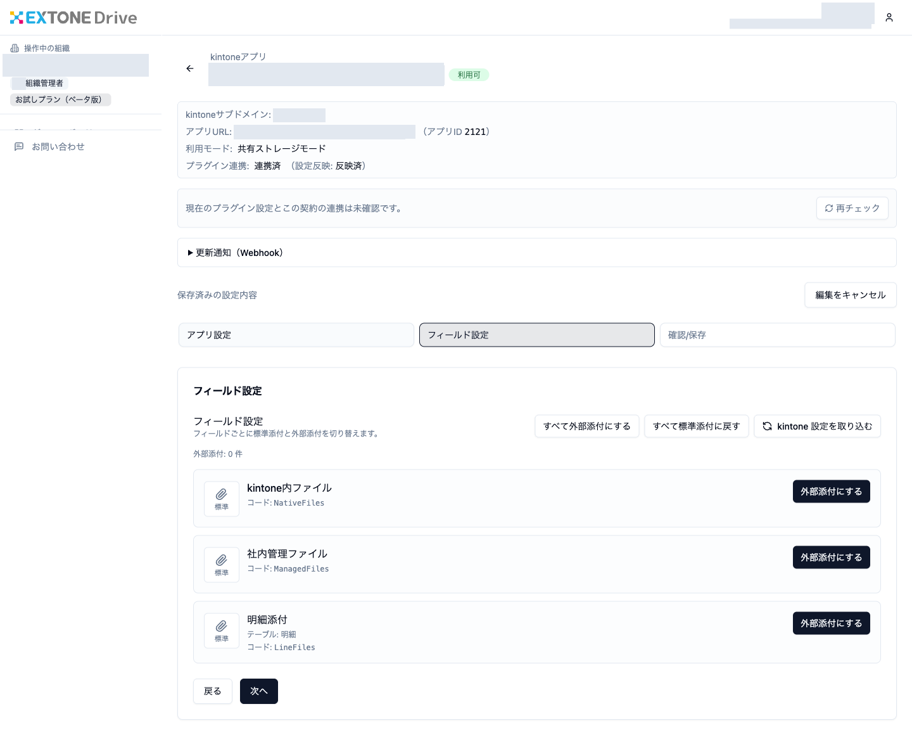Click the 外部添付: 0 件 counter
Image resolution: width=912 pixels, height=735 pixels.
(x=218, y=454)
